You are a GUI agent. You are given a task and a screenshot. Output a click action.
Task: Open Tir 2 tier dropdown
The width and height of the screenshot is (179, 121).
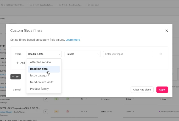coord(84,112)
